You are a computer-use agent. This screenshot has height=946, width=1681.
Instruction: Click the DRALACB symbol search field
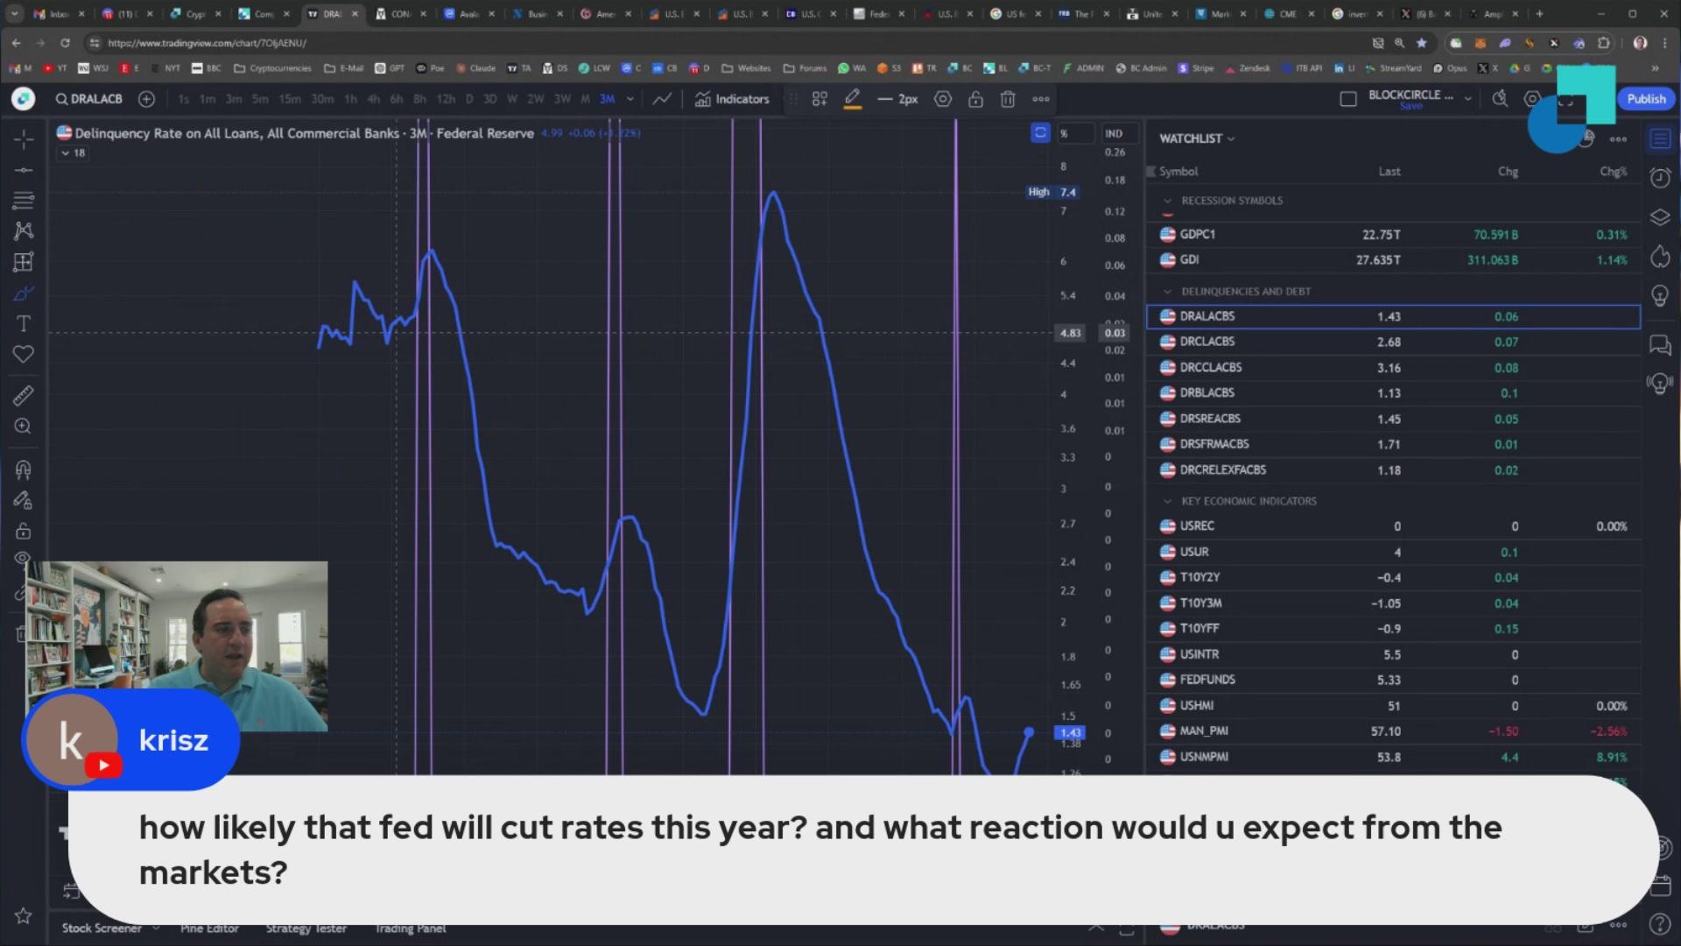(88, 99)
